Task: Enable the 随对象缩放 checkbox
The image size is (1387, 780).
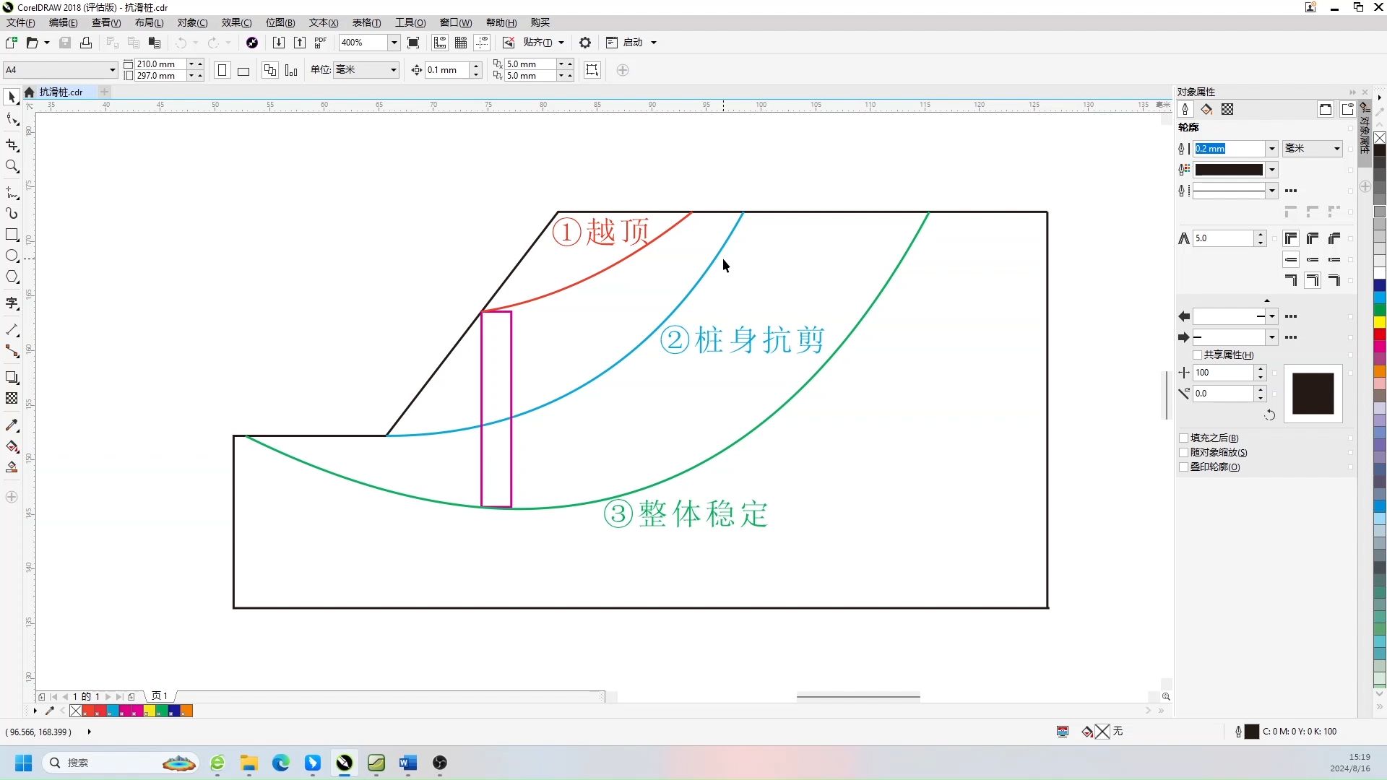Action: [x=1183, y=452]
